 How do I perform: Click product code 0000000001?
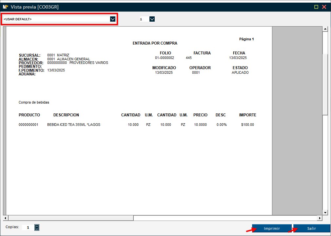click(29, 125)
